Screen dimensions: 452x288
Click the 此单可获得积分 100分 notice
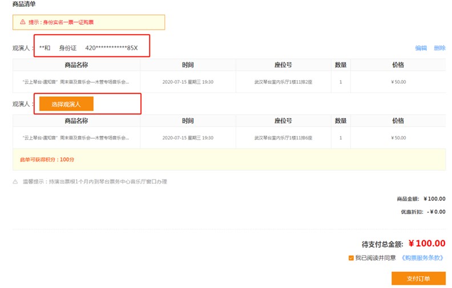click(47, 160)
